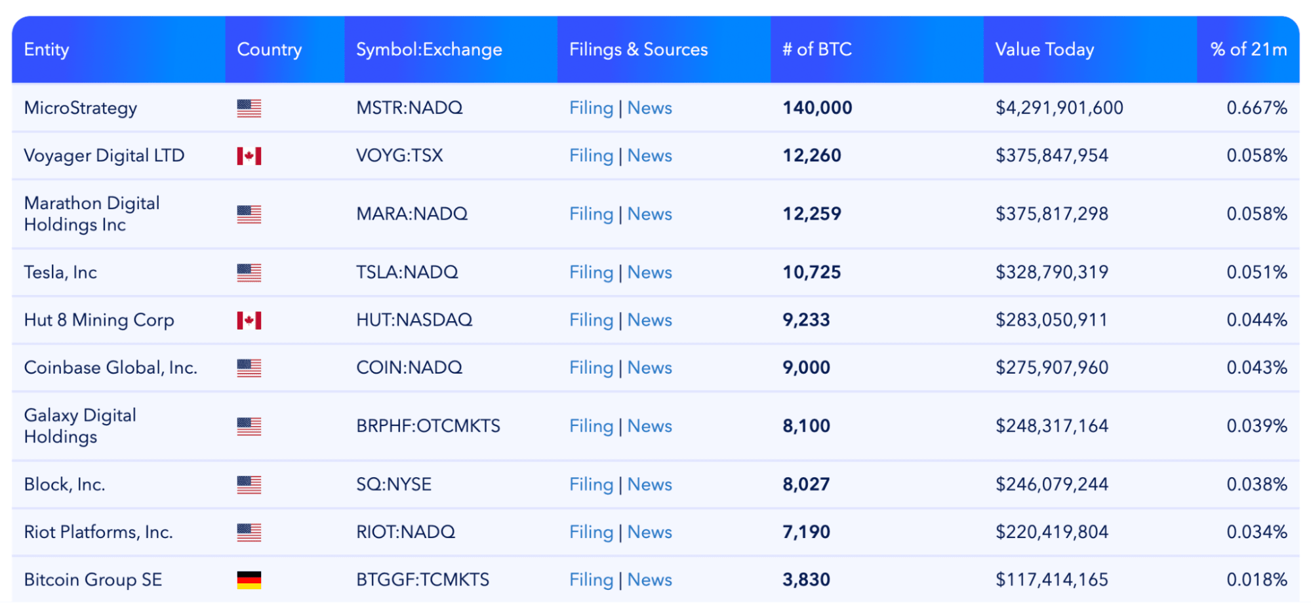Click the US flag in Coinbase Global row
1311x603 pixels.
(249, 368)
